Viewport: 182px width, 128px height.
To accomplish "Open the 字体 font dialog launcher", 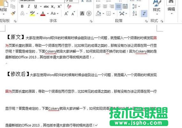I will (91, 21).
